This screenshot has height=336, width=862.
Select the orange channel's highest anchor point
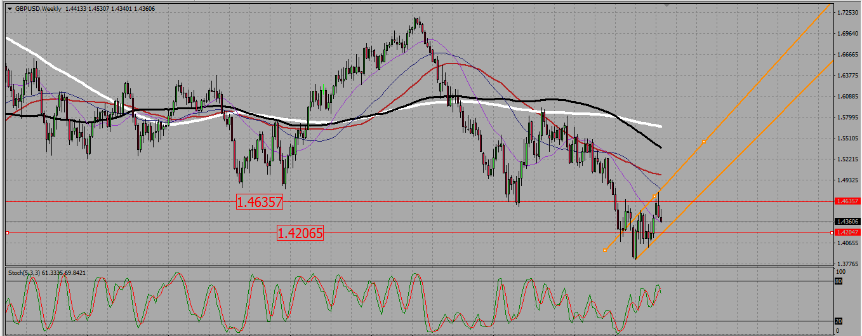[704, 141]
